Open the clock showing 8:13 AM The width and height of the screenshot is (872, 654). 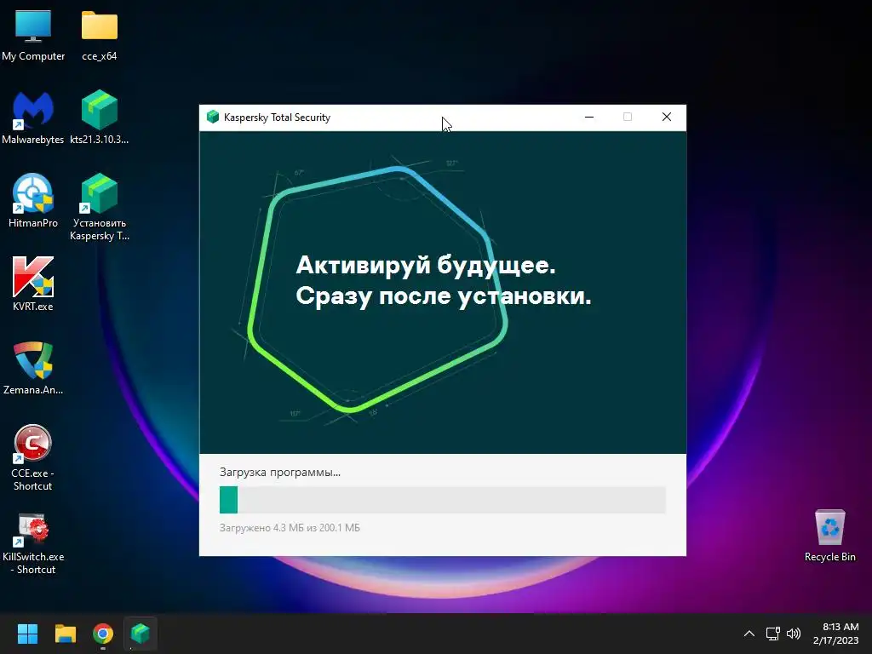point(836,634)
